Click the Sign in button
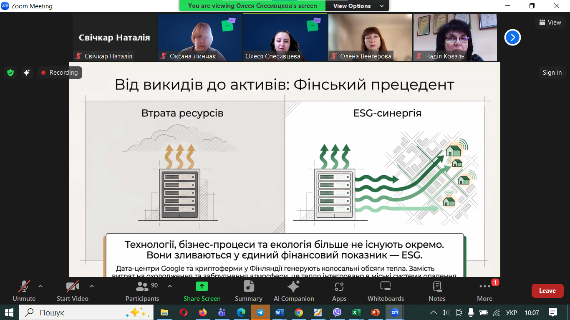The width and height of the screenshot is (570, 320). [x=552, y=73]
